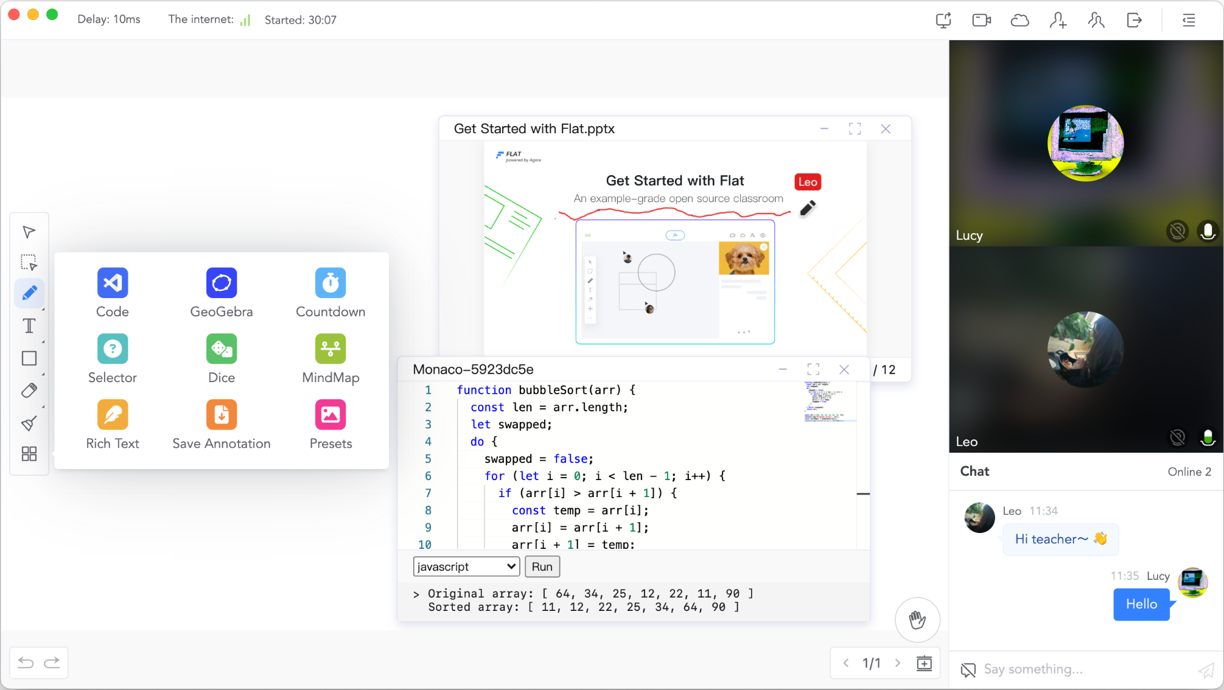Click the raise hand button
This screenshot has height=690, width=1224.
[917, 619]
